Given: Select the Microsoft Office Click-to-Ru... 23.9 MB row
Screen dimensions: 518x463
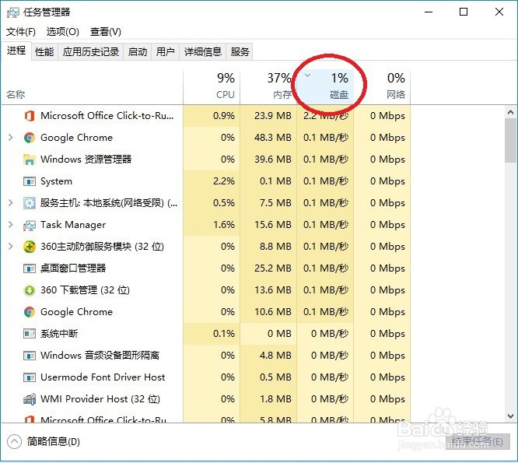Looking at the screenshot, I should point(206,116).
